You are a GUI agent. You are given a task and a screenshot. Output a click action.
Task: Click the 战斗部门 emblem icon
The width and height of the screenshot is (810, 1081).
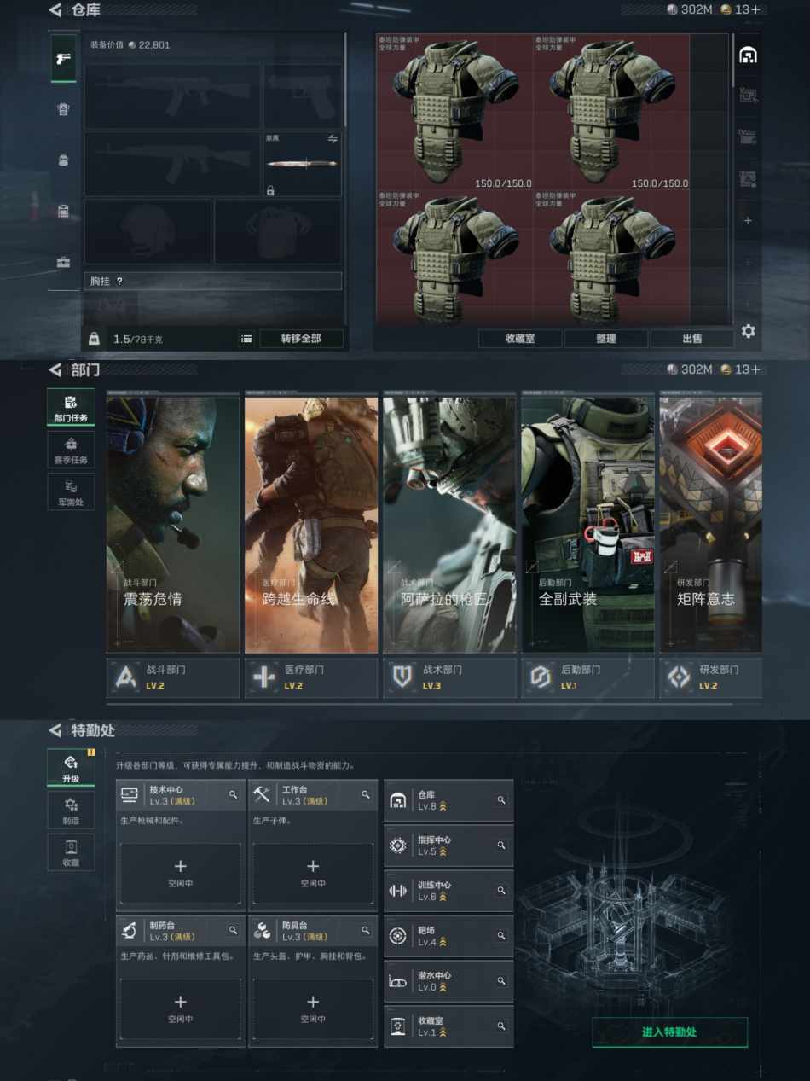click(x=127, y=677)
